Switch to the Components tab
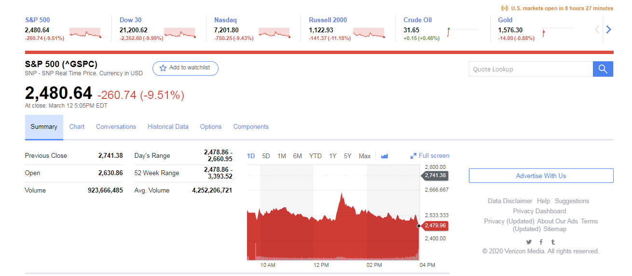The width and height of the screenshot is (632, 276). pyautogui.click(x=251, y=126)
